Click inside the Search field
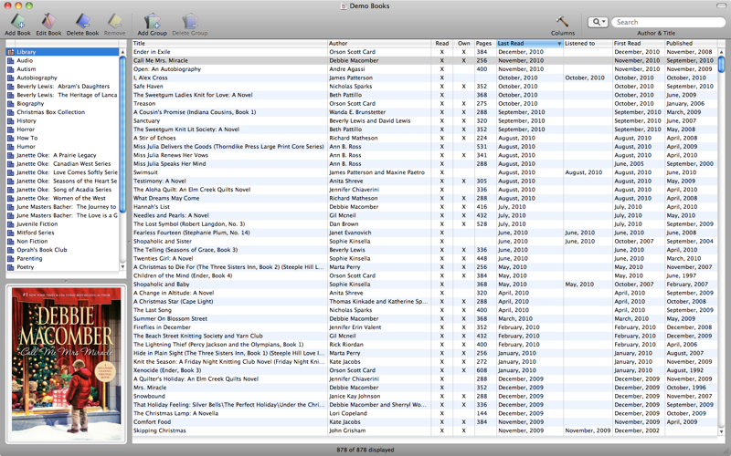Viewport: 731px width, 456px height. 669,22
